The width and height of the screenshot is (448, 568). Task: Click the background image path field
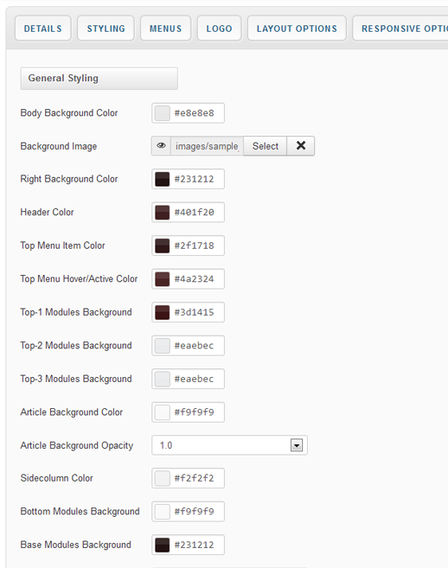[x=207, y=146]
